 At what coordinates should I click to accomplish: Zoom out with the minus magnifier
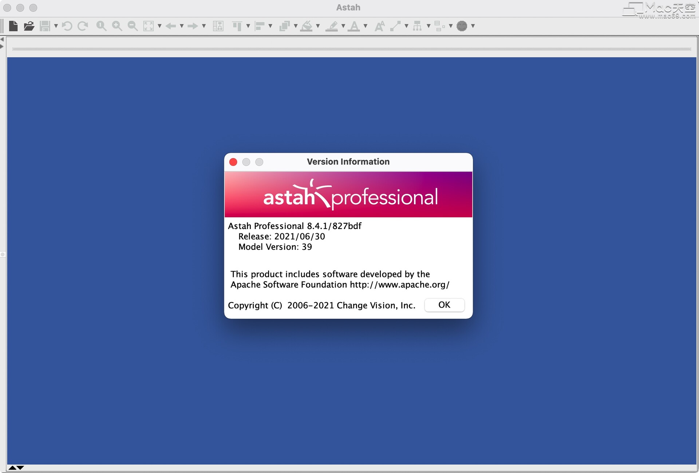pyautogui.click(x=133, y=26)
